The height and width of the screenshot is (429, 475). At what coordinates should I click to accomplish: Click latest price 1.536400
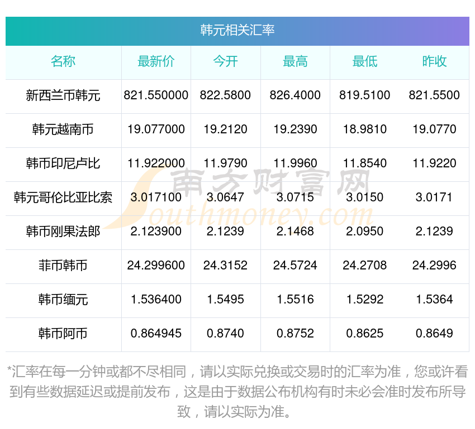(x=156, y=300)
